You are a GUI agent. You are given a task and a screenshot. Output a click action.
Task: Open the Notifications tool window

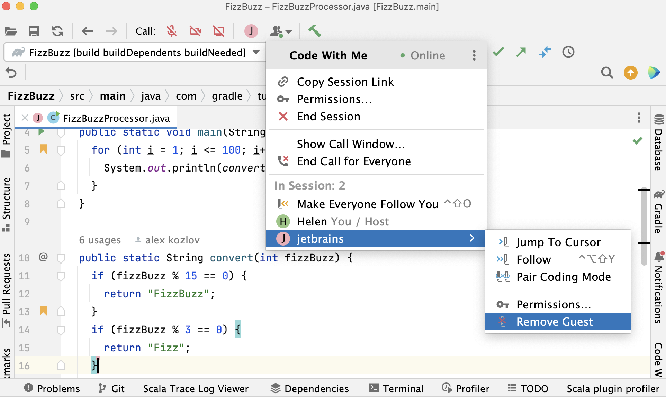(658, 288)
